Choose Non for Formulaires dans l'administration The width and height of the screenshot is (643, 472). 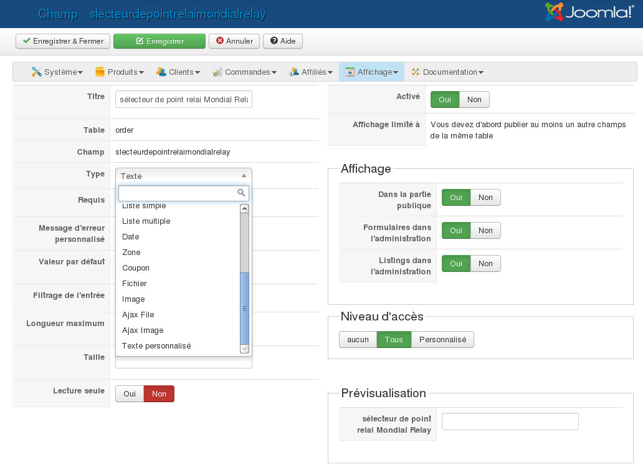(x=485, y=230)
